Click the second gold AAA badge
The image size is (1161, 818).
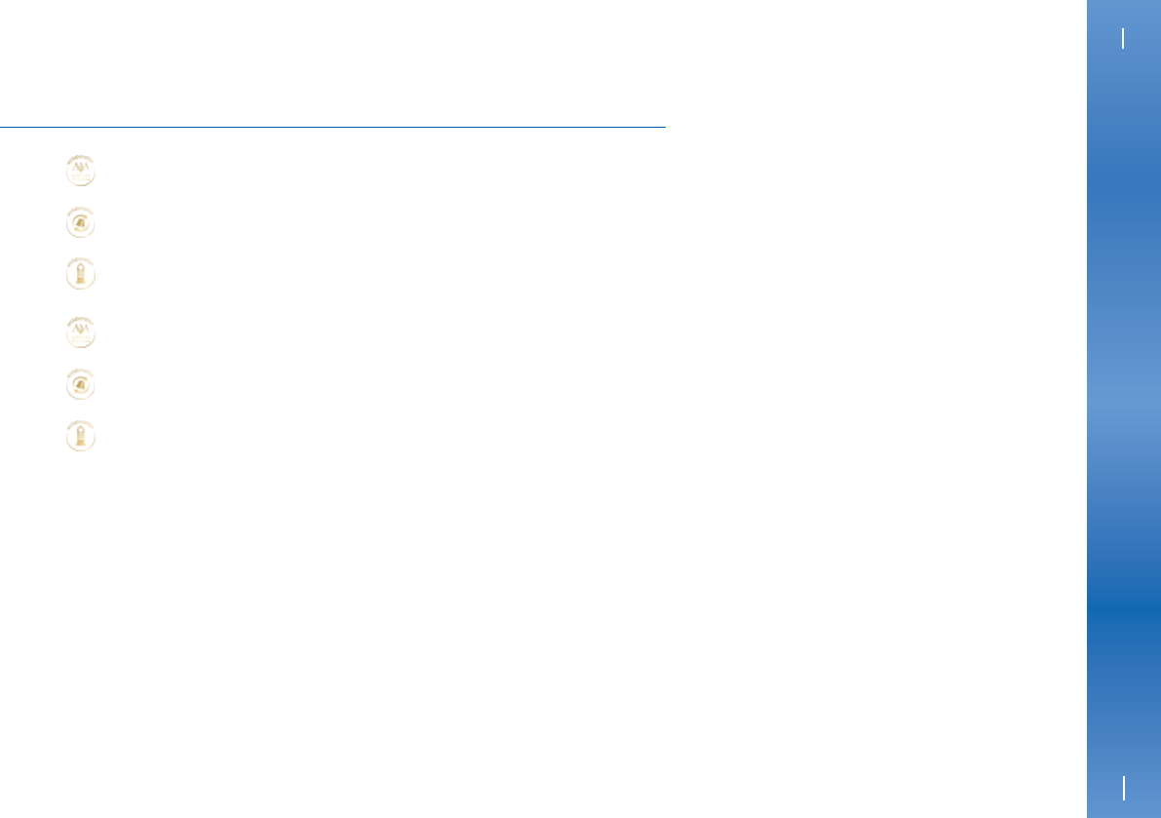(81, 332)
